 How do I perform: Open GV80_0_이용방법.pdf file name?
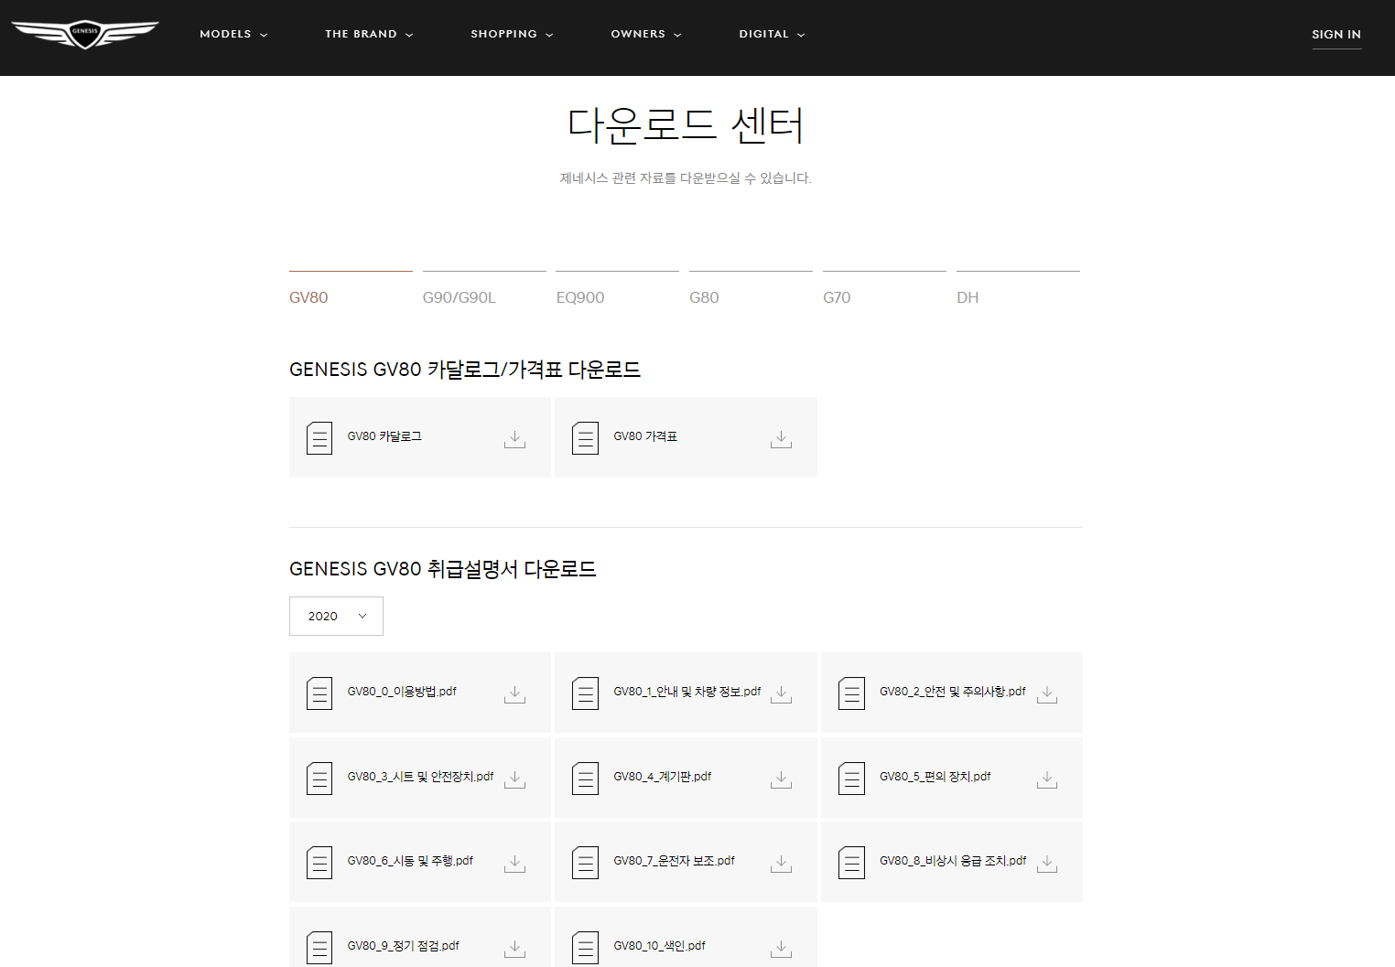click(402, 692)
